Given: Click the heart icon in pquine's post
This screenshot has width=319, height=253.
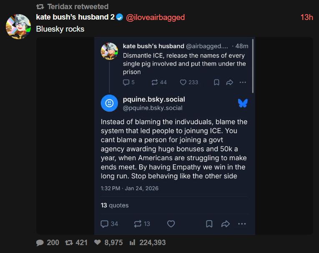Looking at the screenshot, I should 171,224.
